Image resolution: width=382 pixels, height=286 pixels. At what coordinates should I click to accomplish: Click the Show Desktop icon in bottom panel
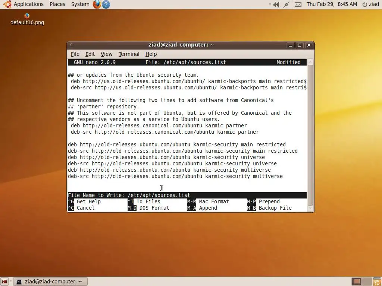pyautogui.click(x=4, y=282)
